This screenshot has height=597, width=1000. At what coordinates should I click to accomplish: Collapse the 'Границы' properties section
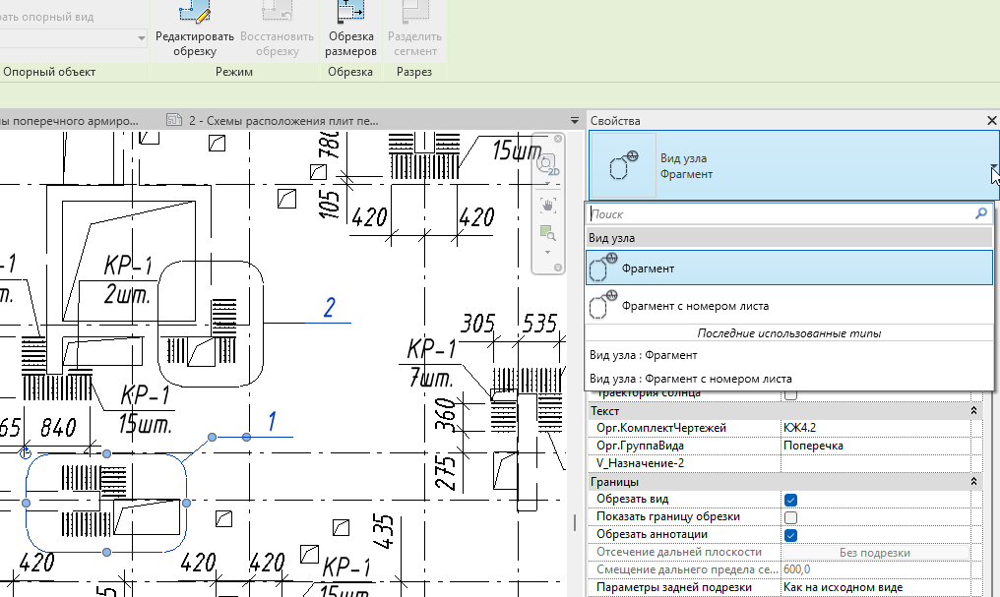point(973,482)
